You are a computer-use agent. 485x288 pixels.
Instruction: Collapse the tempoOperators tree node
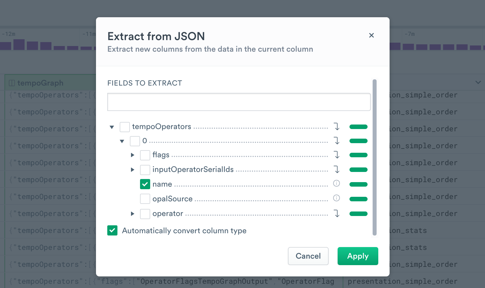[112, 127]
